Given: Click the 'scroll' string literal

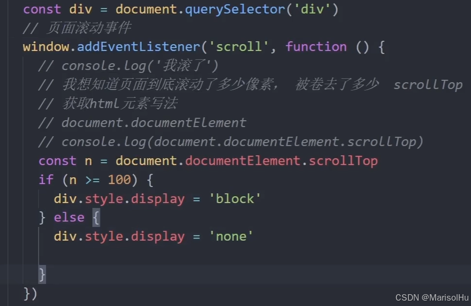Looking at the screenshot, I should [x=239, y=47].
